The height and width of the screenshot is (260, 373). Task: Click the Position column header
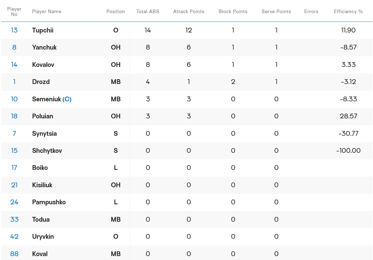point(116,11)
